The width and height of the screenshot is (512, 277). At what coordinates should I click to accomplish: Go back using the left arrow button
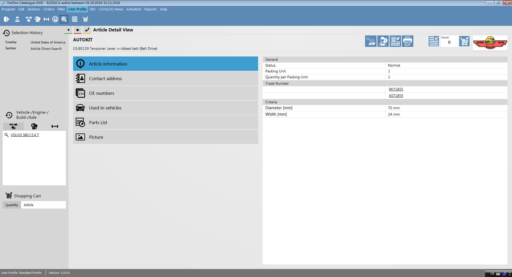(78, 30)
